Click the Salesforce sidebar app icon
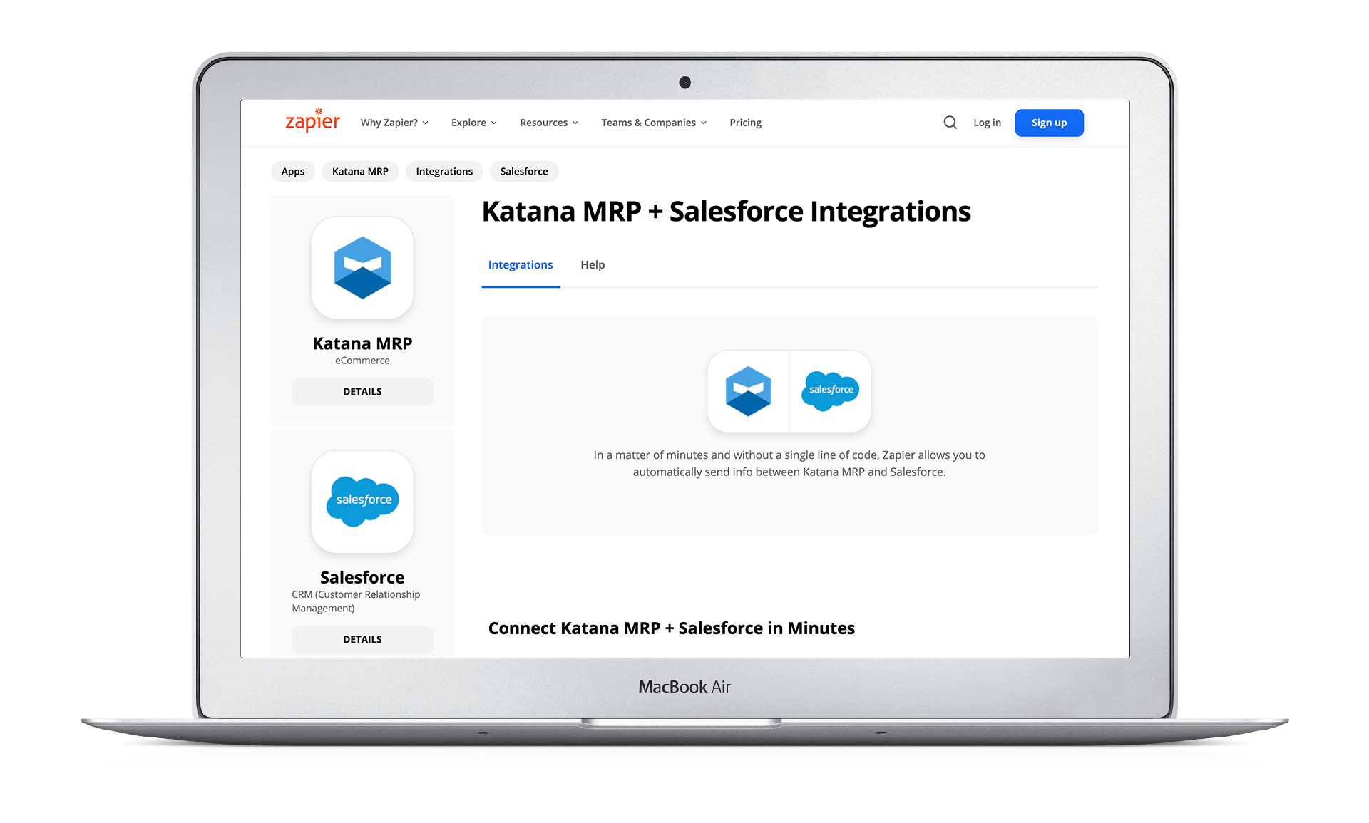 click(x=362, y=502)
